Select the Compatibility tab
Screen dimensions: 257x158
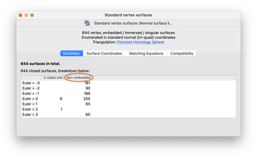point(182,53)
